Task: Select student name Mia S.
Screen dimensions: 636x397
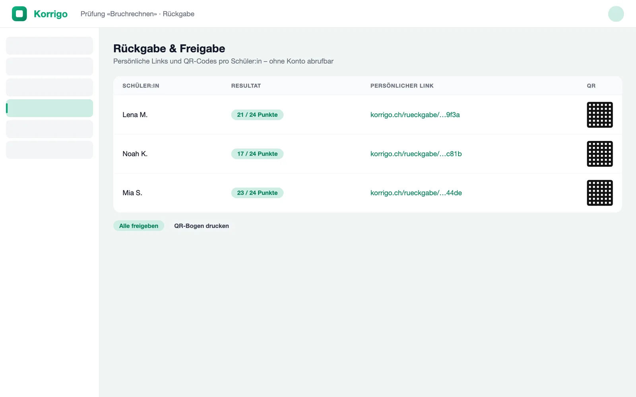Action: coord(132,193)
